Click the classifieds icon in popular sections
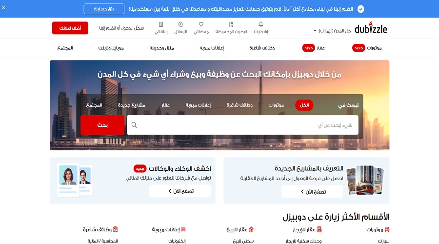The height and width of the screenshot is (244, 439). [x=183, y=229]
